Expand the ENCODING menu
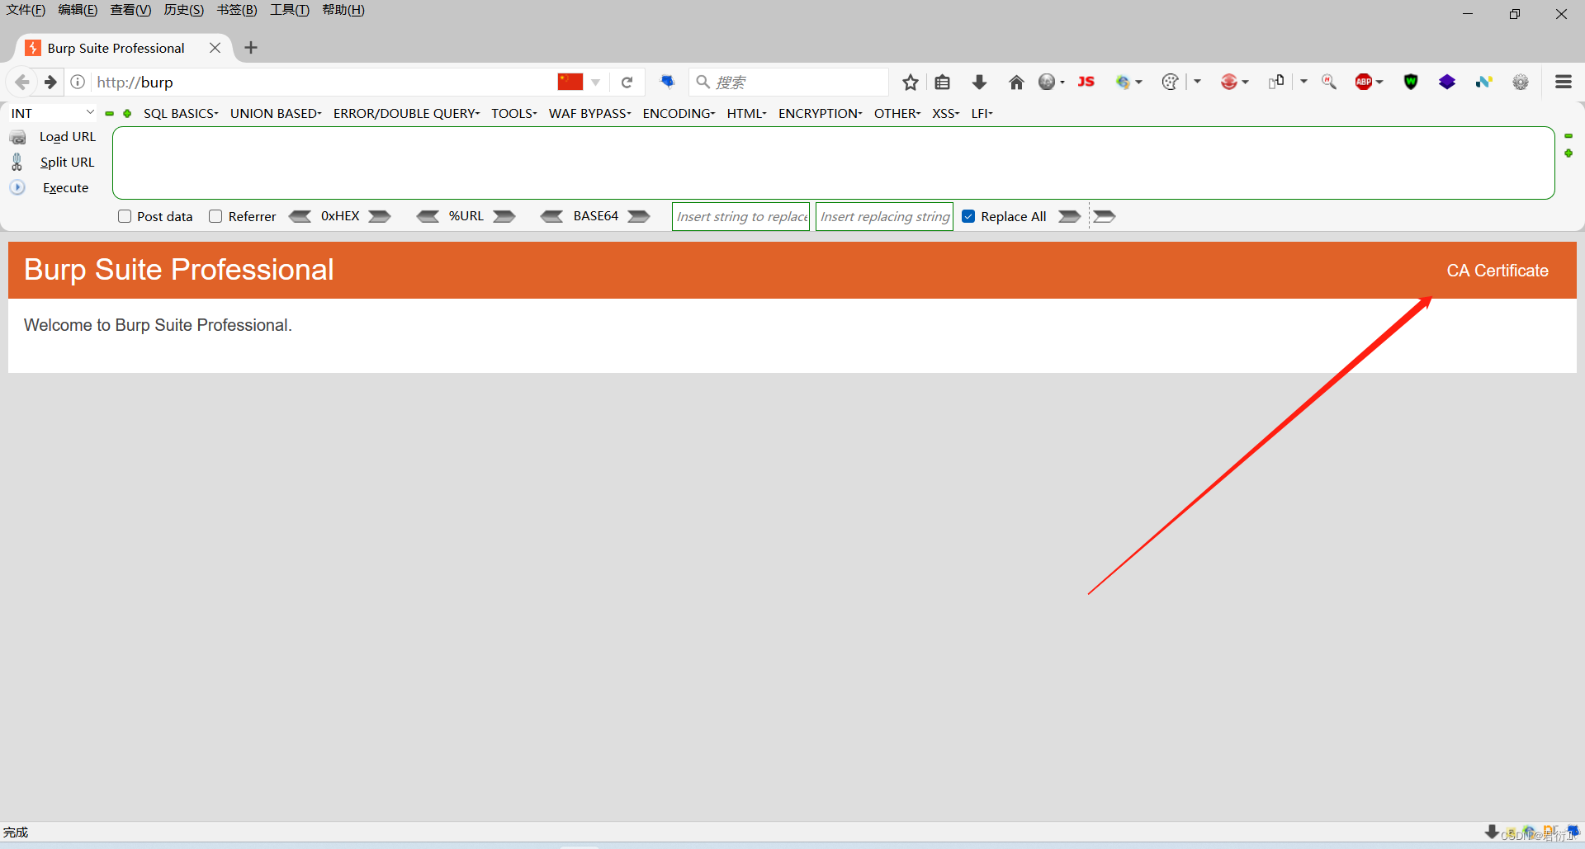The image size is (1585, 849). [679, 113]
